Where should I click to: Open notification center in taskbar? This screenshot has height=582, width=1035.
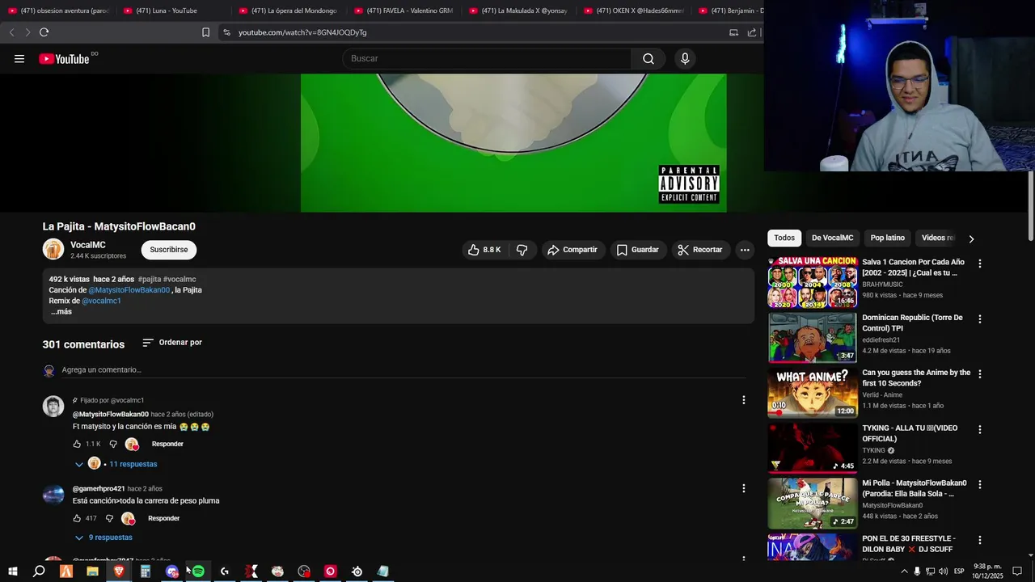[1017, 571]
